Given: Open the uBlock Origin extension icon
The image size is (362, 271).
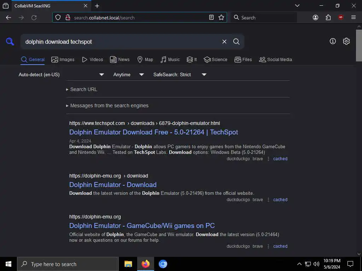Looking at the screenshot, I should point(340,18).
